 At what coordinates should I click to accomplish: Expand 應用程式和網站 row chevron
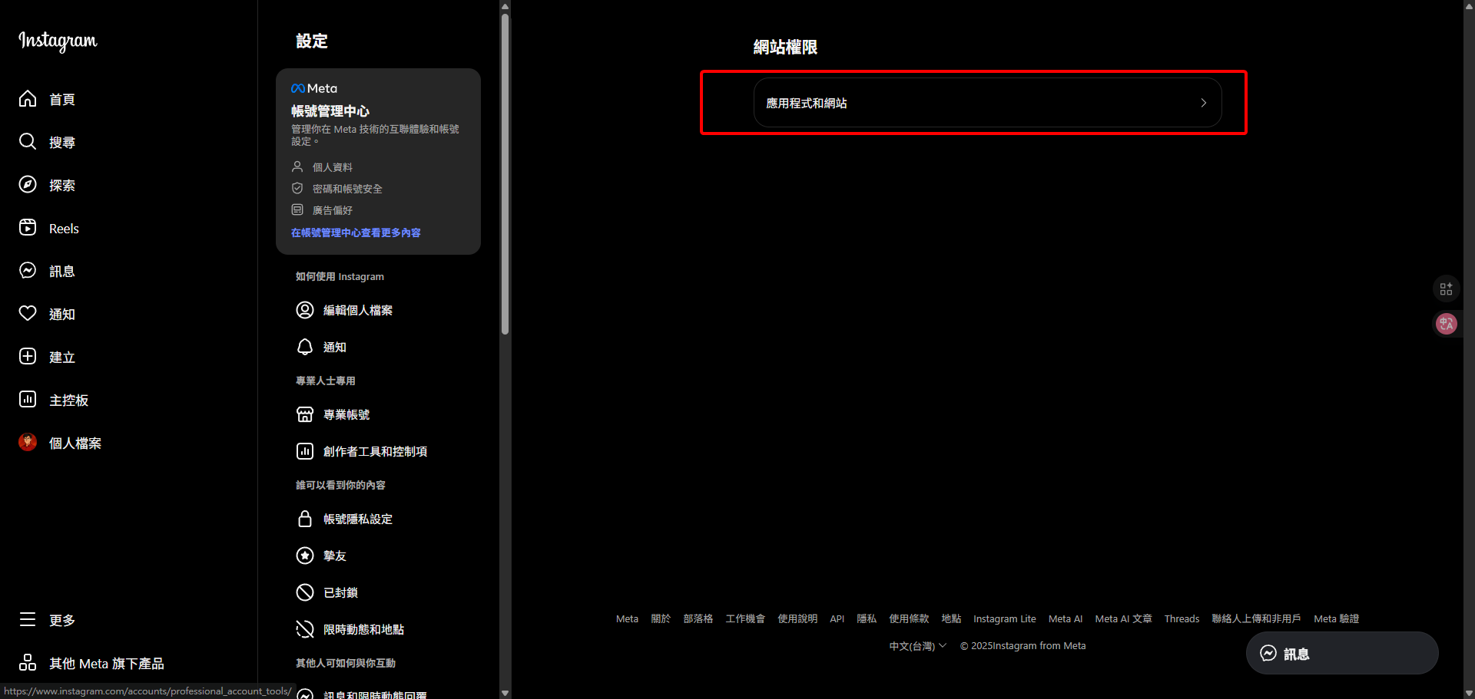(1203, 103)
